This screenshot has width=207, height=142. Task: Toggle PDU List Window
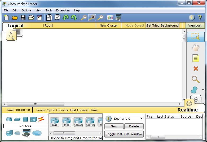click(124, 134)
